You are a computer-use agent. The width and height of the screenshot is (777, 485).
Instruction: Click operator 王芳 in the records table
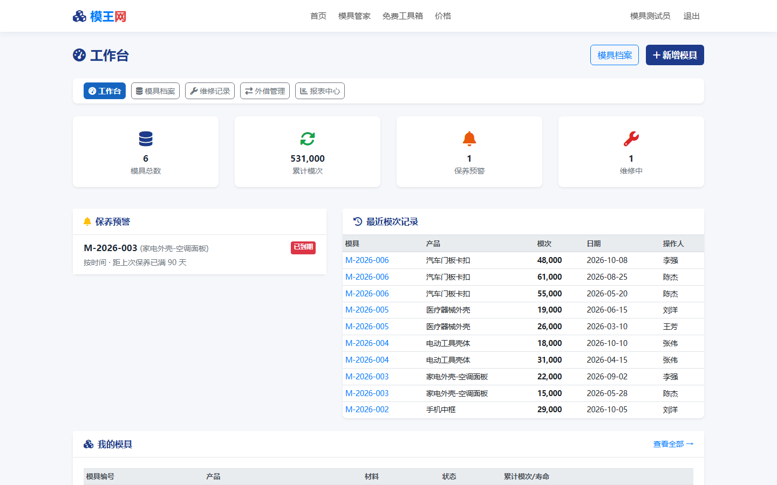coord(670,327)
